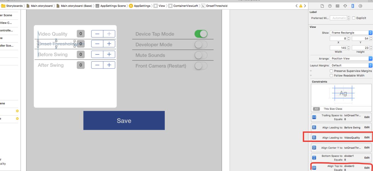Go to next issue with right chevron
This screenshot has height=171, width=373.
(x=305, y=6)
